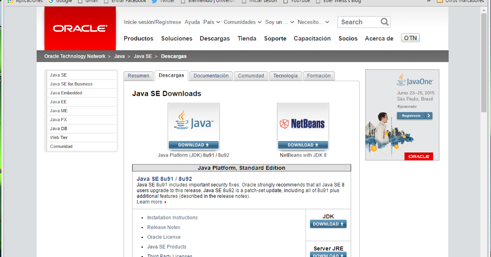
Task: Click the Server JRE Download button
Action: coord(328,255)
